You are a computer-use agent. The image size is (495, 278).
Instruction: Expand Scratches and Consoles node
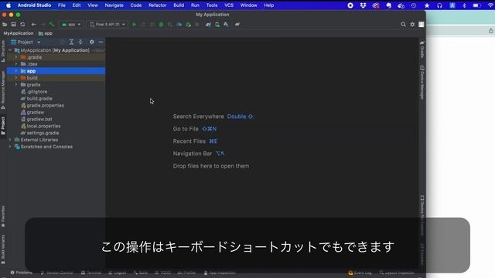coord(10,147)
